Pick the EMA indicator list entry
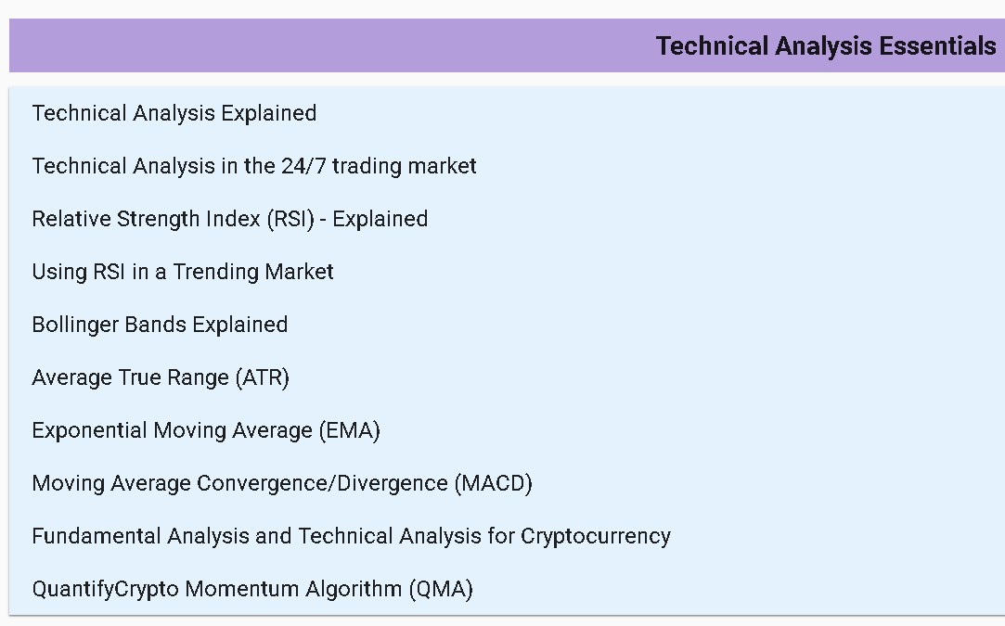The image size is (1005, 626). pyautogui.click(x=206, y=430)
